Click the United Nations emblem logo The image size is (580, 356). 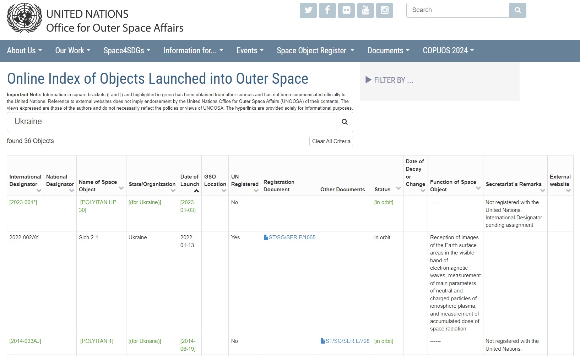[x=24, y=18]
